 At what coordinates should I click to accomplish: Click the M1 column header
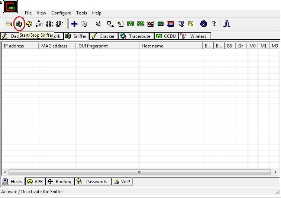(x=264, y=46)
